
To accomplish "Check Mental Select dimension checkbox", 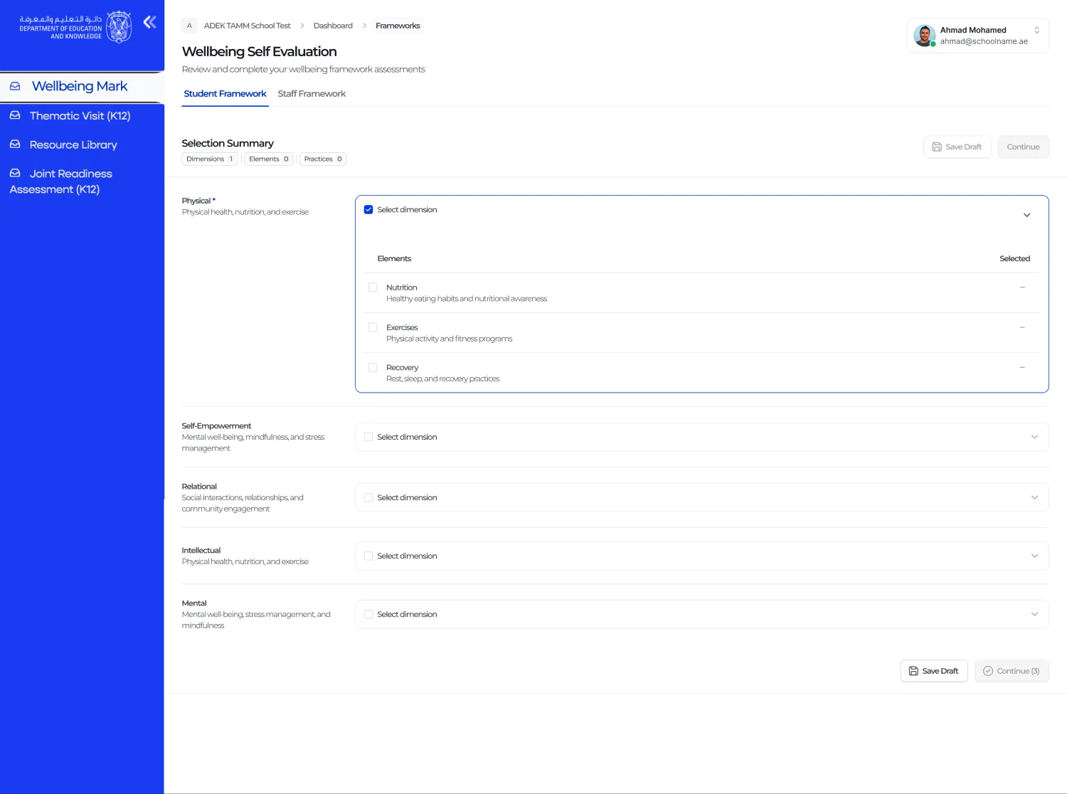I will (x=368, y=614).
